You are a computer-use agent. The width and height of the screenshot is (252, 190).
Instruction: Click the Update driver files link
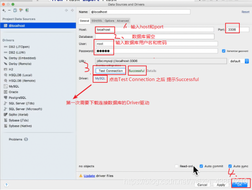pyautogui.click(x=89, y=176)
